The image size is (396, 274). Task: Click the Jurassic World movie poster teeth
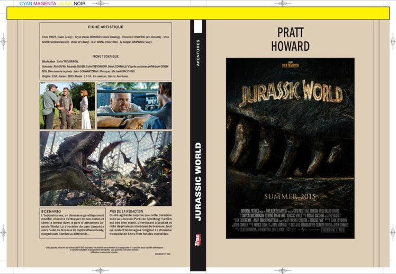tap(285, 148)
